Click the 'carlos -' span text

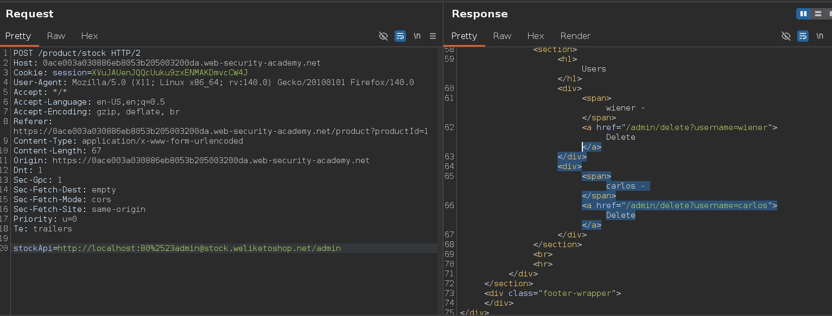(626, 186)
